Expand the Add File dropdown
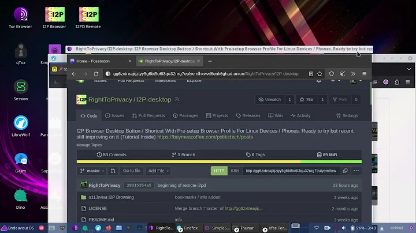 158,171
